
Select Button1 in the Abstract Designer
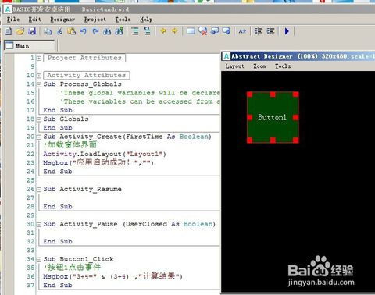(273, 117)
